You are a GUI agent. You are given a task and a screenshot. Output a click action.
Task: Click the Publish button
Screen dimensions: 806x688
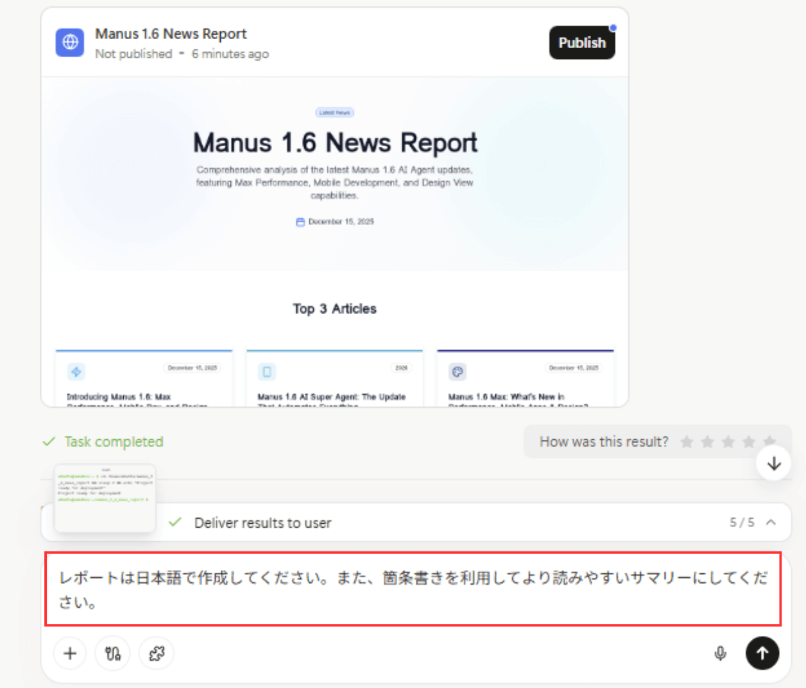[x=581, y=43]
